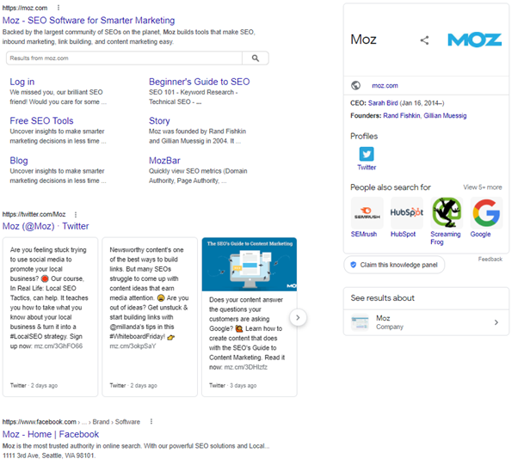Click the Sarah Bird CEO link
The image size is (518, 465).
[x=383, y=103]
